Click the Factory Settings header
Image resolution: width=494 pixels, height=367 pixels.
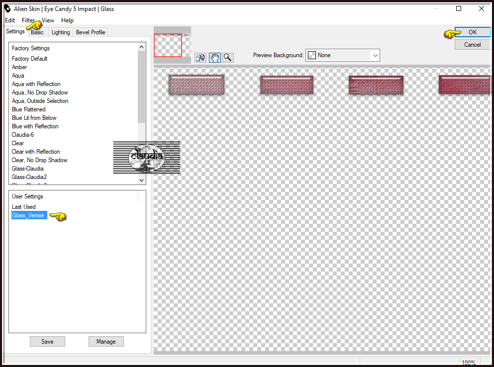click(x=30, y=48)
